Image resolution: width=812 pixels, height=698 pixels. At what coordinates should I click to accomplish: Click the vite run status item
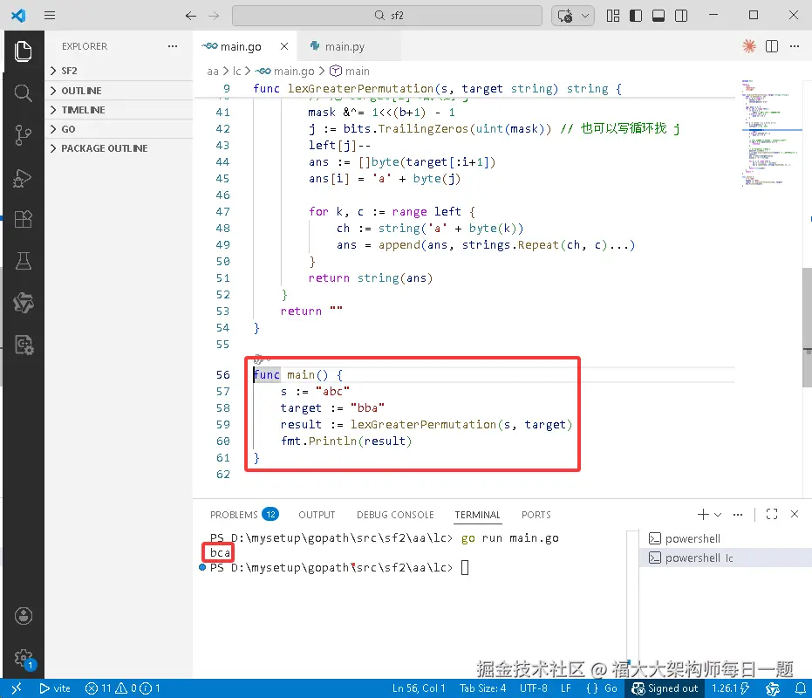coord(54,688)
